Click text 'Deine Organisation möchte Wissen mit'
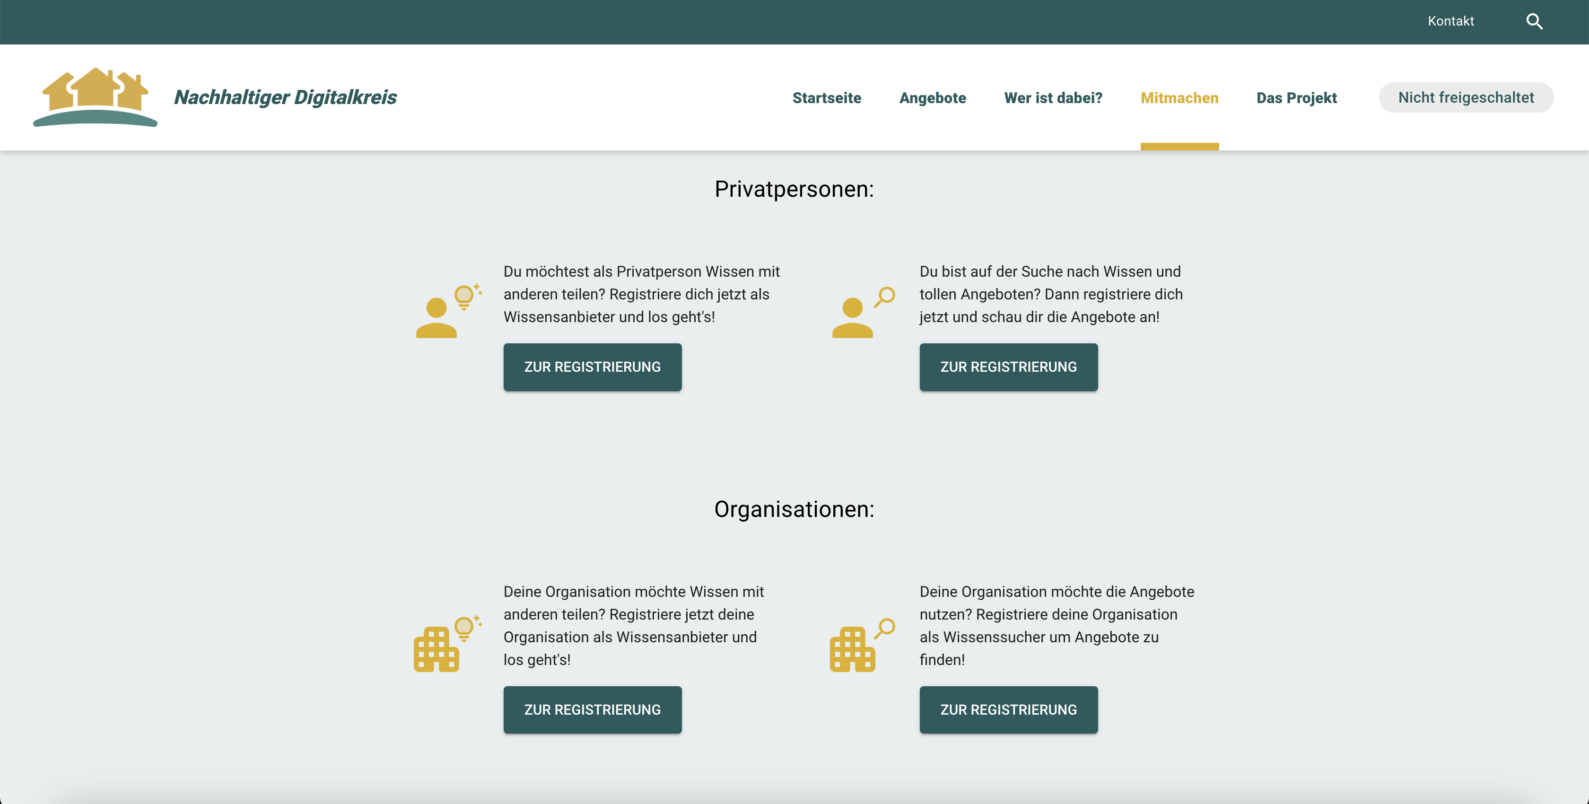The width and height of the screenshot is (1589, 804). [634, 592]
